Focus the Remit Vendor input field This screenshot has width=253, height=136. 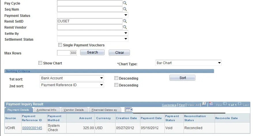(90, 27)
